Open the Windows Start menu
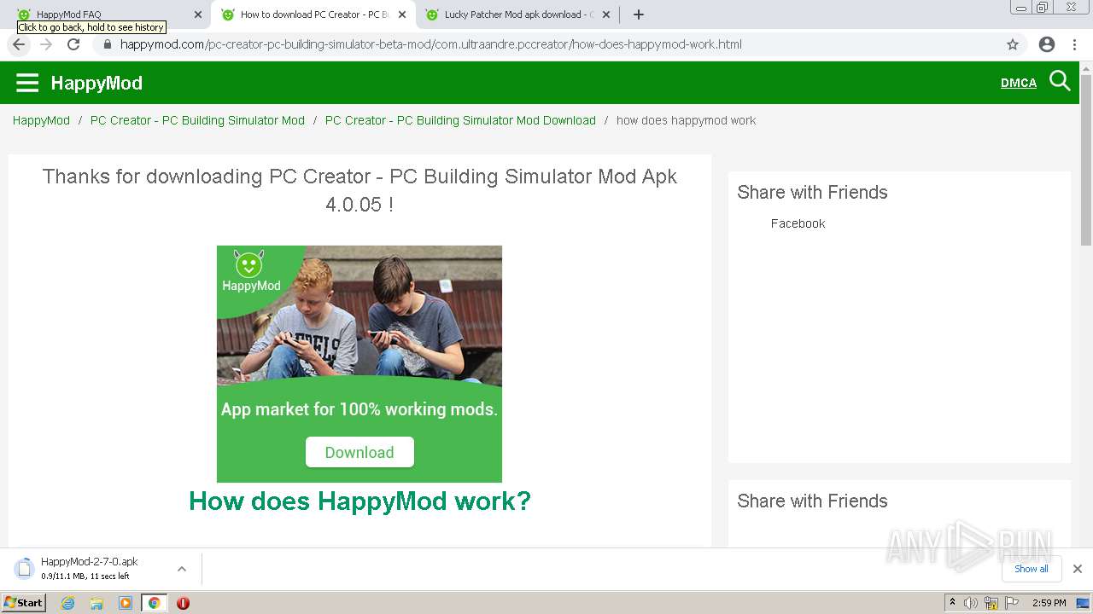This screenshot has height=614, width=1093. [24, 603]
